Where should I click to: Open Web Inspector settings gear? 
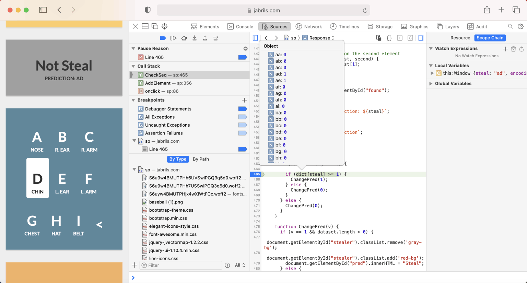tap(520, 26)
